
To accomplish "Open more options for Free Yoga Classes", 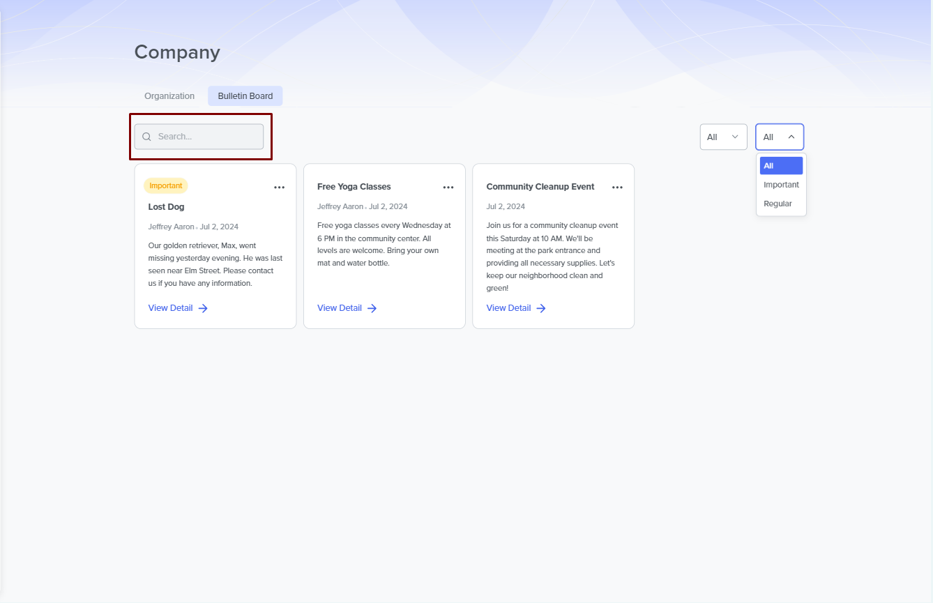I will coord(448,188).
